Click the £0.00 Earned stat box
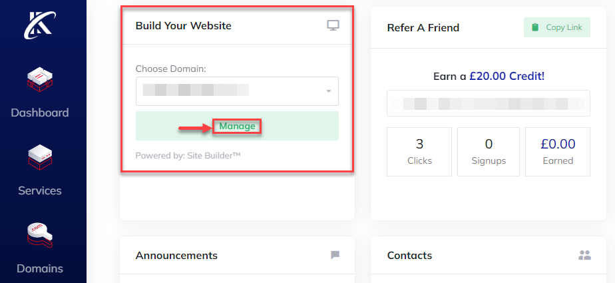The width and height of the screenshot is (615, 283). tap(557, 152)
